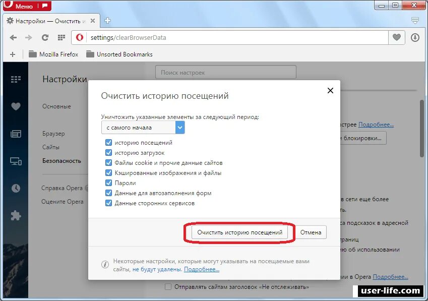428x301 pixels.
Task: Toggle 'Отправлять сайтам заголовок Не отслеживать' checkbox
Action: tap(168, 287)
